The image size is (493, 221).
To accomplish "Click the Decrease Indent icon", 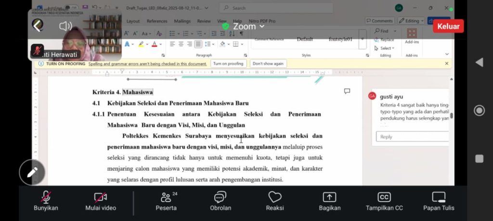I will click(x=214, y=33).
